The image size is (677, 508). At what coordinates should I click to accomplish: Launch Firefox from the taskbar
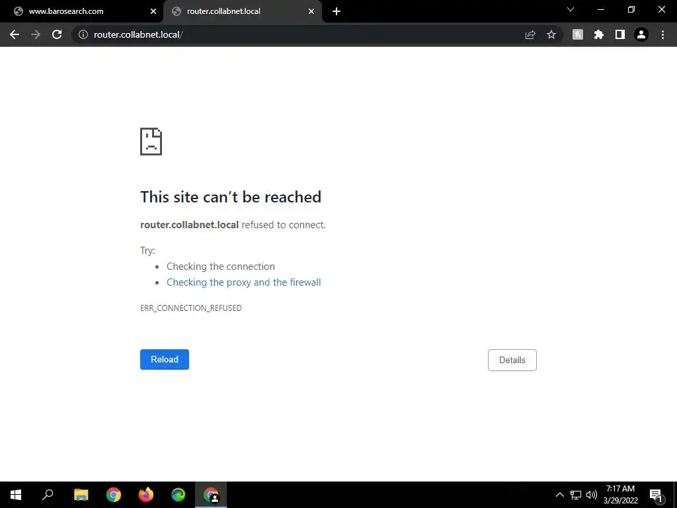click(x=146, y=495)
